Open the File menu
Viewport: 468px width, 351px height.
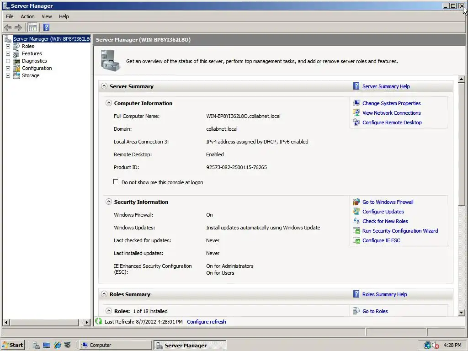(10, 16)
